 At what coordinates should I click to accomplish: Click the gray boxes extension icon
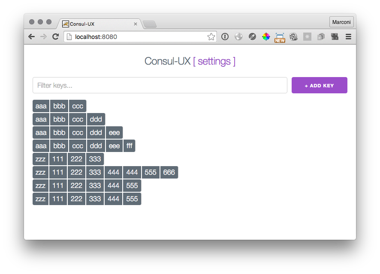coord(321,37)
